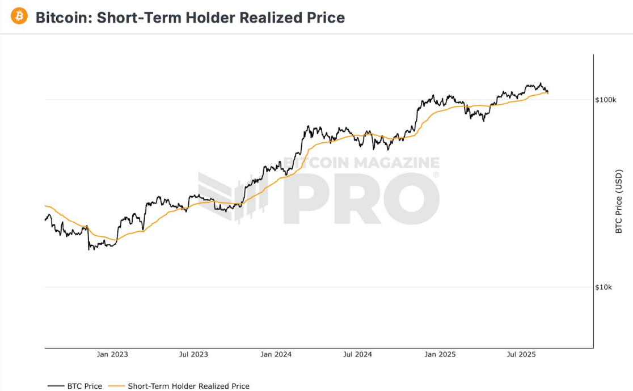Select the Jan 2025 x-axis label
The width and height of the screenshot is (633, 391).
pos(440,354)
